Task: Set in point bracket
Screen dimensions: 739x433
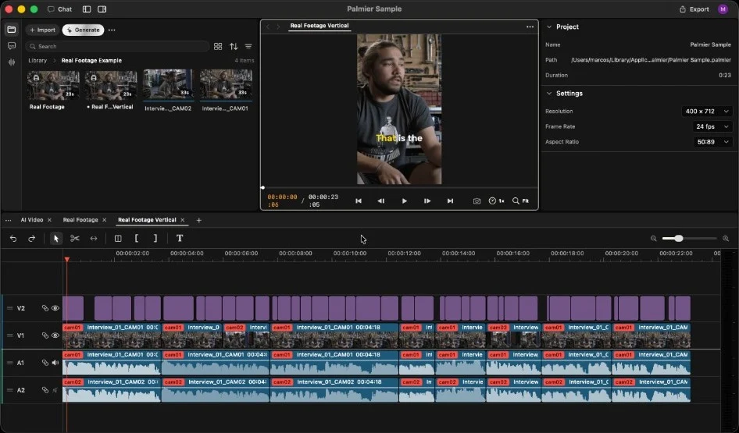Action: coord(137,239)
